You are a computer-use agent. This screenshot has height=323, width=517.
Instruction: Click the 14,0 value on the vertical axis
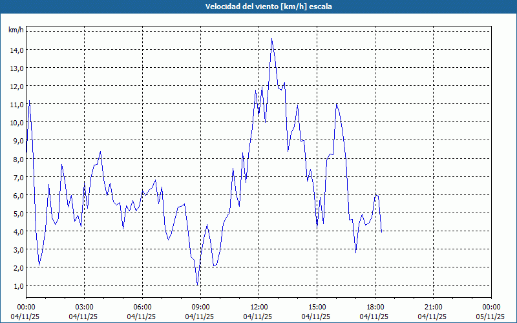(17, 50)
